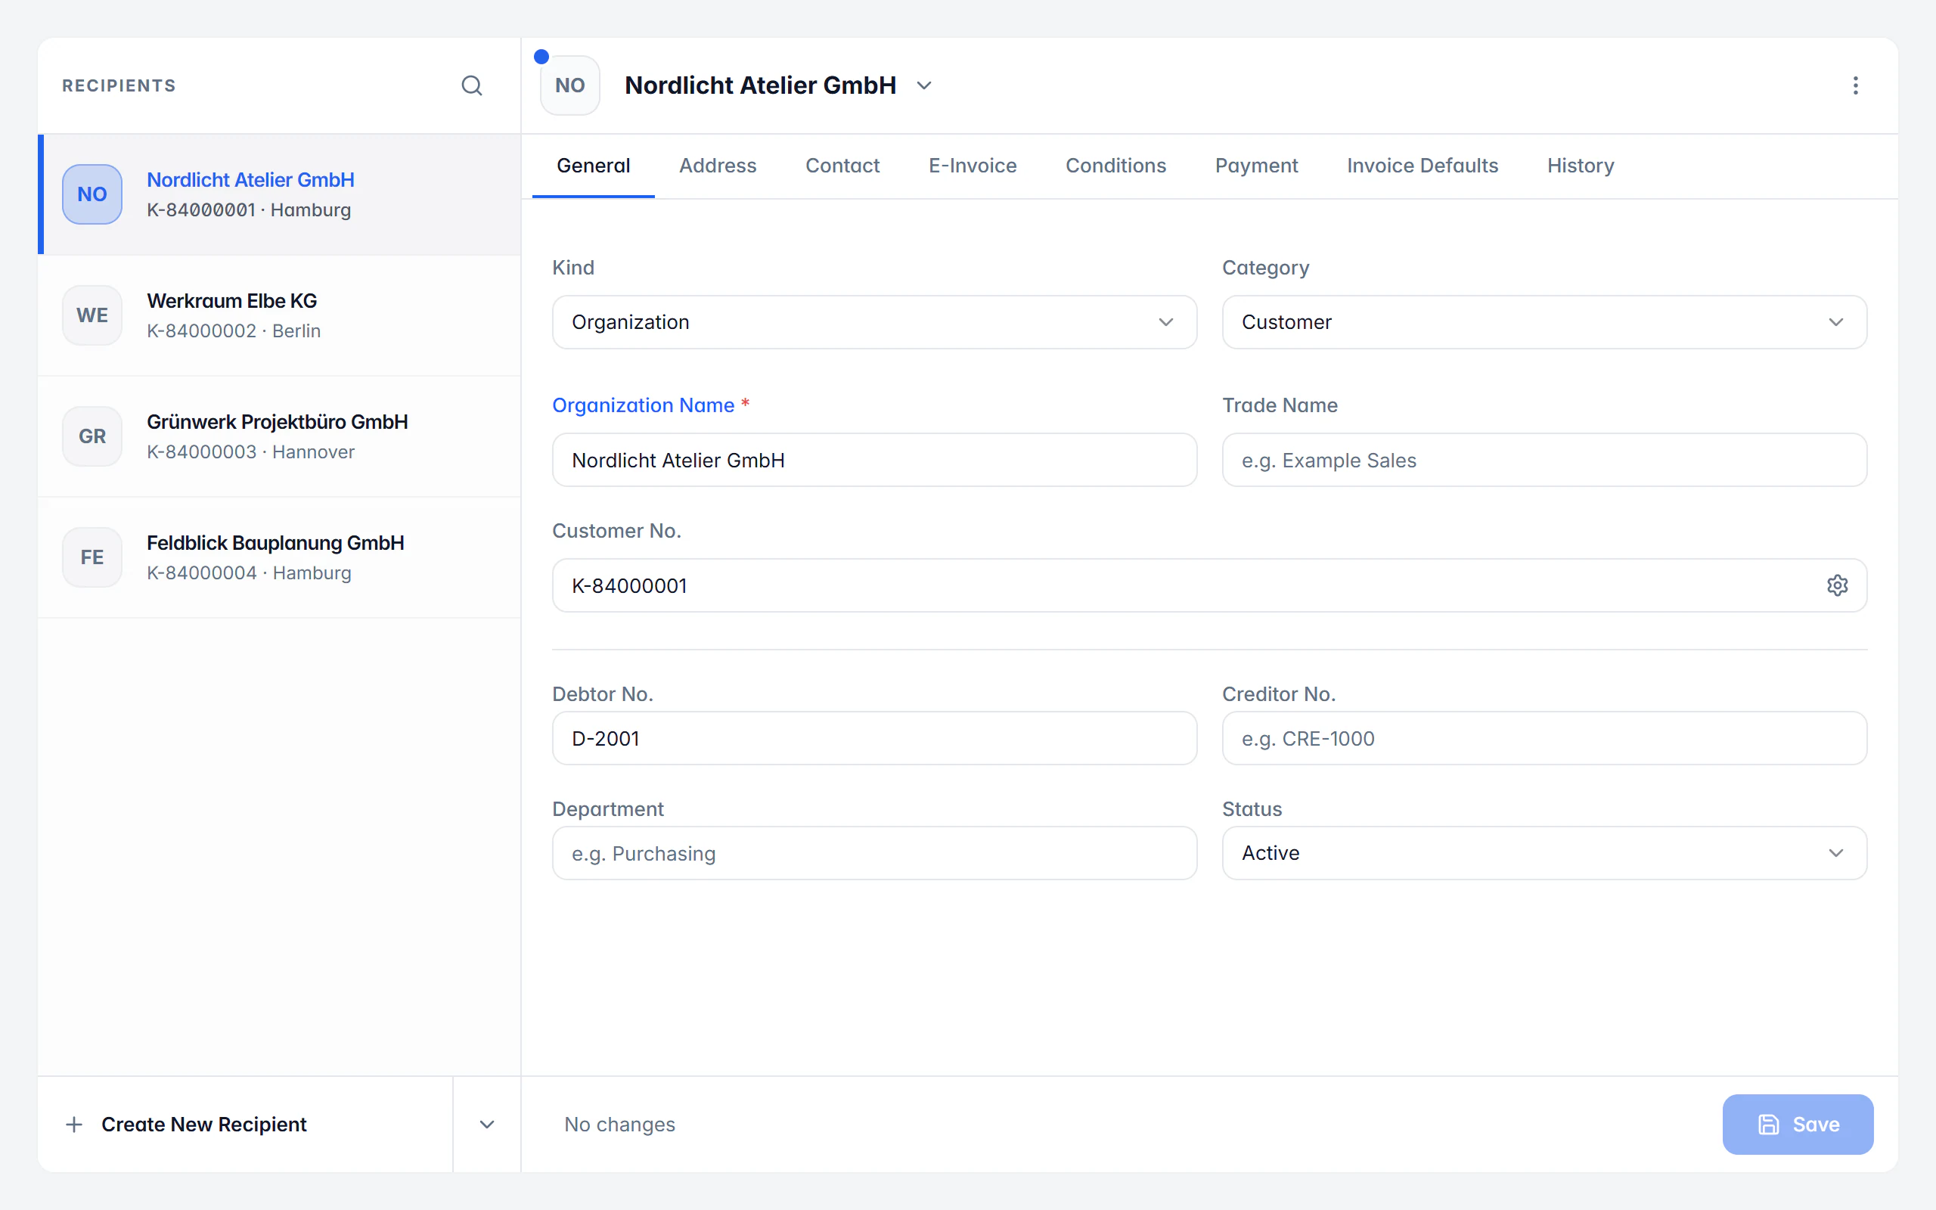This screenshot has width=1936, height=1210.
Task: Open the Invoice Defaults tab
Action: click(x=1422, y=166)
